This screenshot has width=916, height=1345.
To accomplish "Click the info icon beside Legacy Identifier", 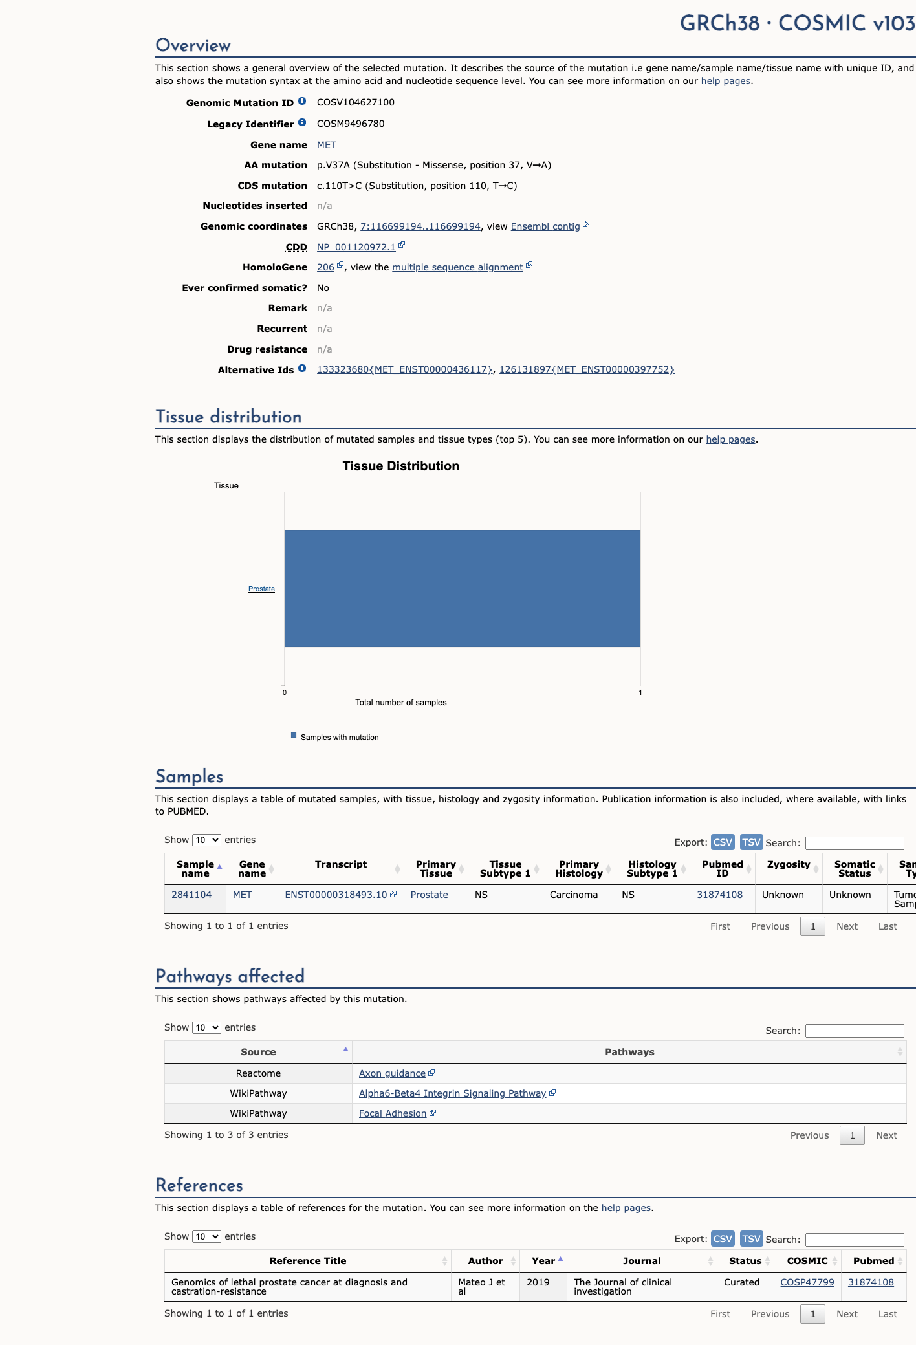I will click(x=302, y=123).
